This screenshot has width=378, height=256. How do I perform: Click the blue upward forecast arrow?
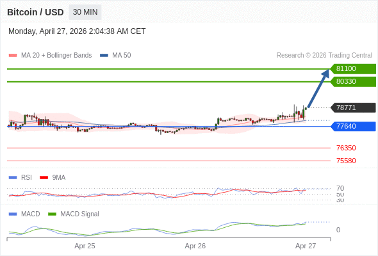point(318,88)
